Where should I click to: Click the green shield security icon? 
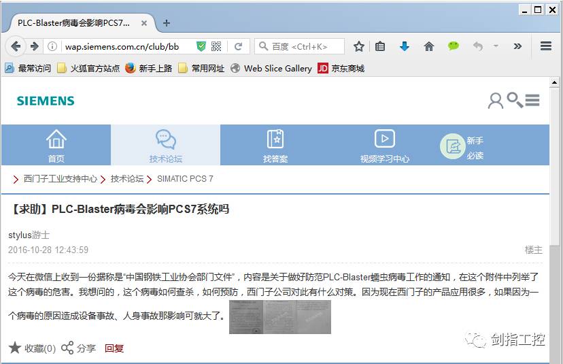pyautogui.click(x=201, y=46)
